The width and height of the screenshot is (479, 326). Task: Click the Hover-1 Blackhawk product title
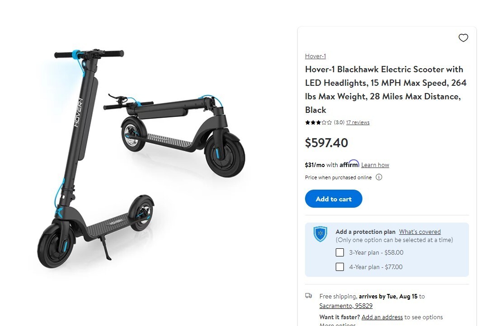(x=385, y=89)
